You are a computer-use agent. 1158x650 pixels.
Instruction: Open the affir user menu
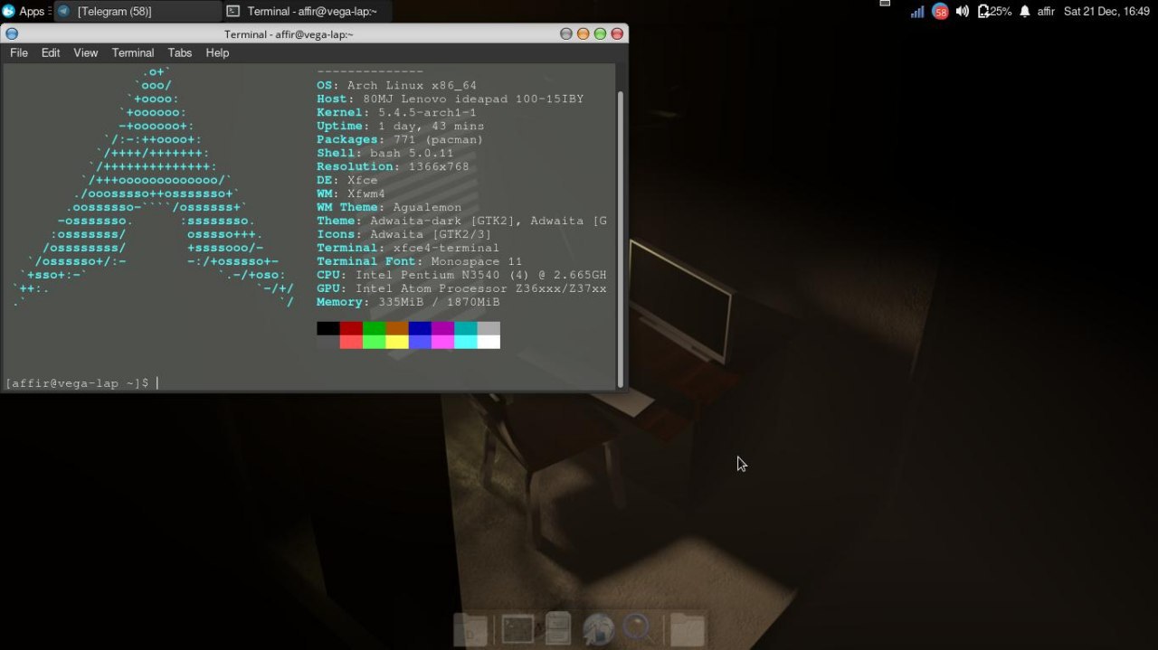click(x=1046, y=12)
